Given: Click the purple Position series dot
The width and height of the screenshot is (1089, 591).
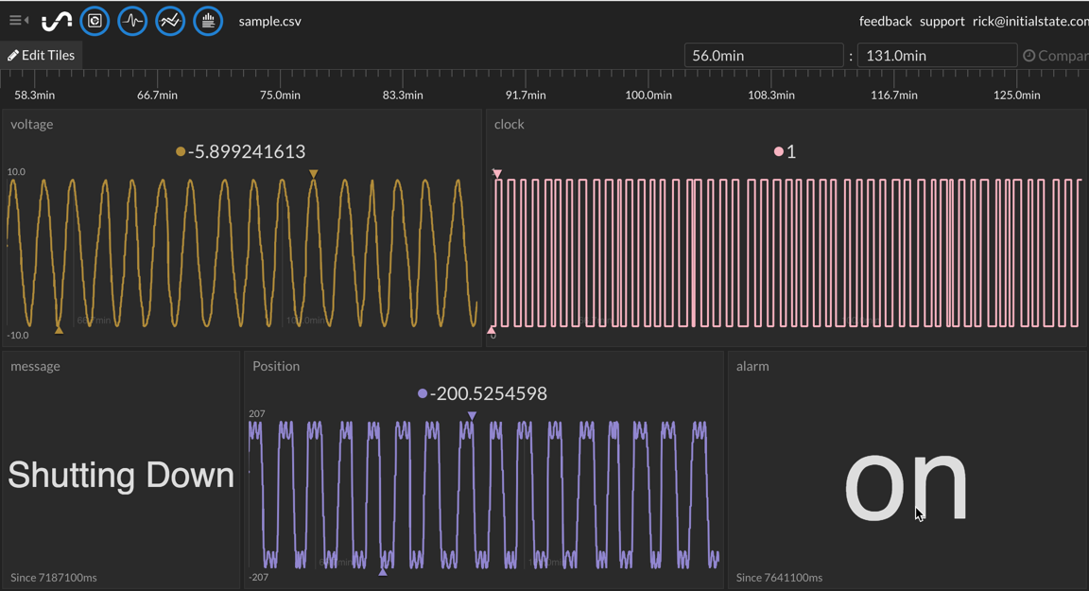Looking at the screenshot, I should 423,393.
